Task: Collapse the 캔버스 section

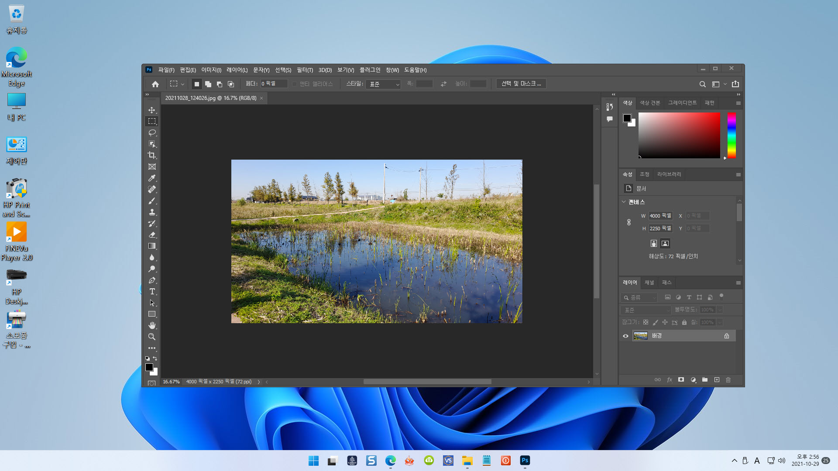Action: 624,202
